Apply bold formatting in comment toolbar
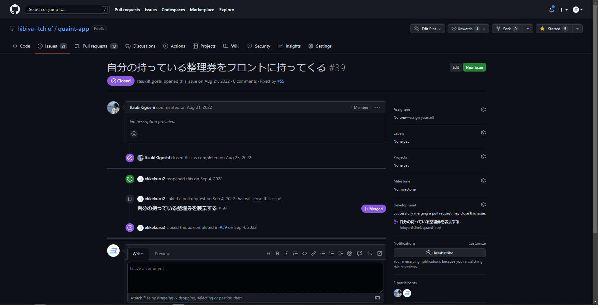This screenshot has height=305, width=598. [x=277, y=253]
